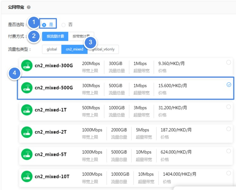Select the global traffic package type
This screenshot has height=190, width=236.
[x=52, y=49]
